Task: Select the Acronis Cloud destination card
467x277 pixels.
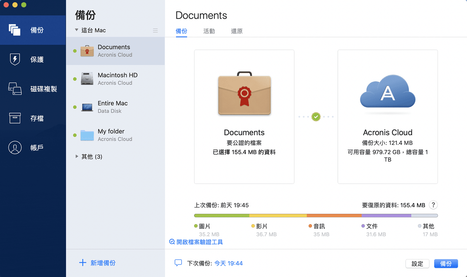Action: pos(388,116)
